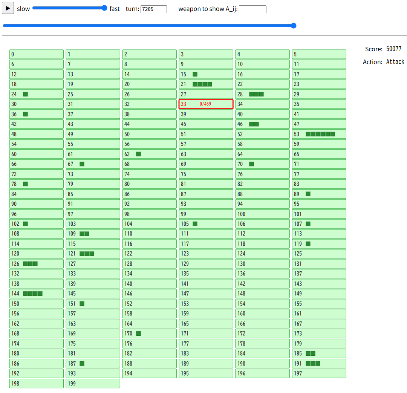This screenshot has width=407, height=393.
Task: Click the green square in cell 107
Action: click(308, 224)
